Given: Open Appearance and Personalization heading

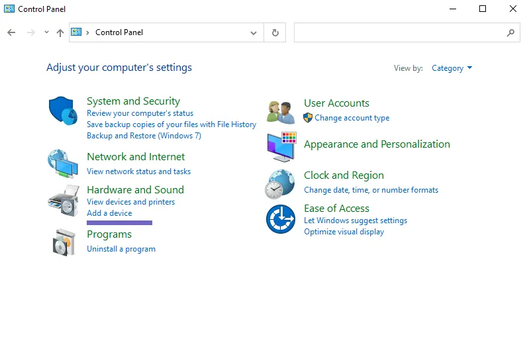Looking at the screenshot, I should coord(377,144).
